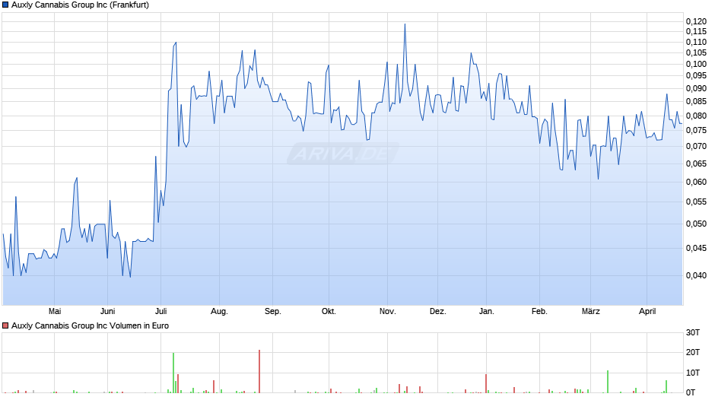Image resolution: width=715 pixels, height=400 pixels.
Task: Click the green volume bar in mid-März
Action: pos(608,382)
